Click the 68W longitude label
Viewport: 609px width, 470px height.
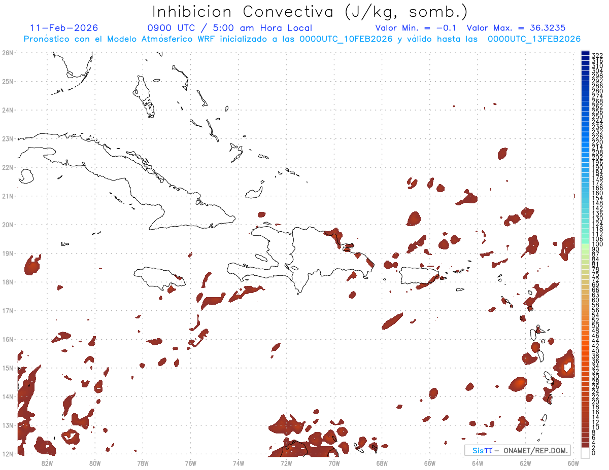(382, 462)
